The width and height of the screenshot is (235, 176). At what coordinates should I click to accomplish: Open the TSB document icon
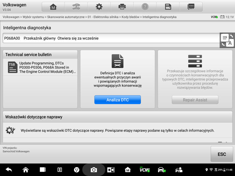[12, 67]
